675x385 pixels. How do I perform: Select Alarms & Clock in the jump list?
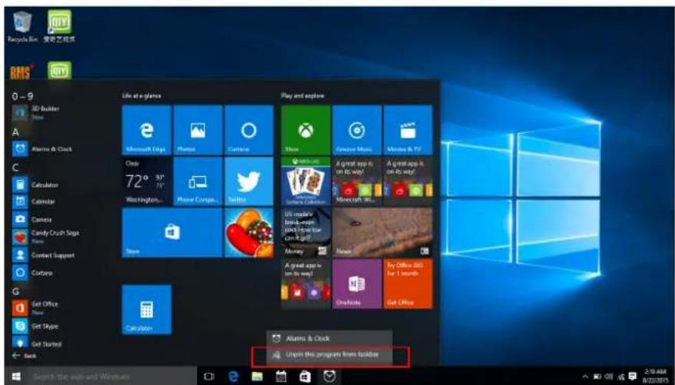[329, 339]
